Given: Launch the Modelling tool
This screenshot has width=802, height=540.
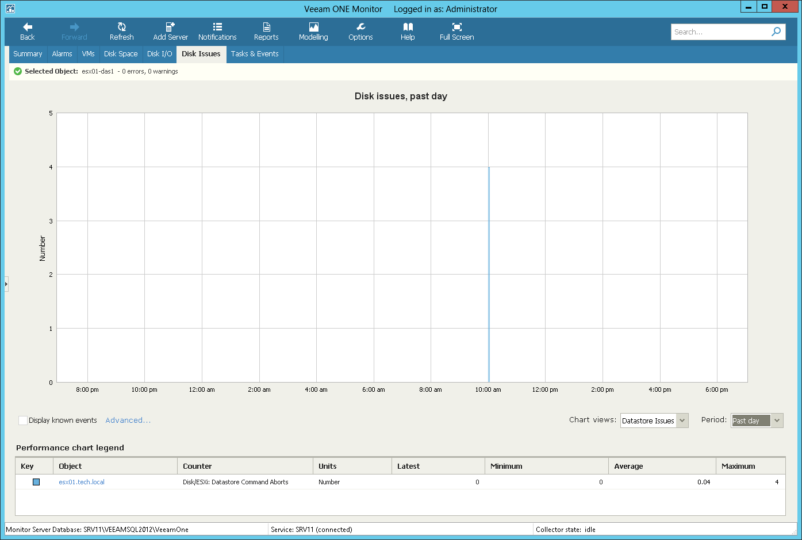Looking at the screenshot, I should pos(313,32).
